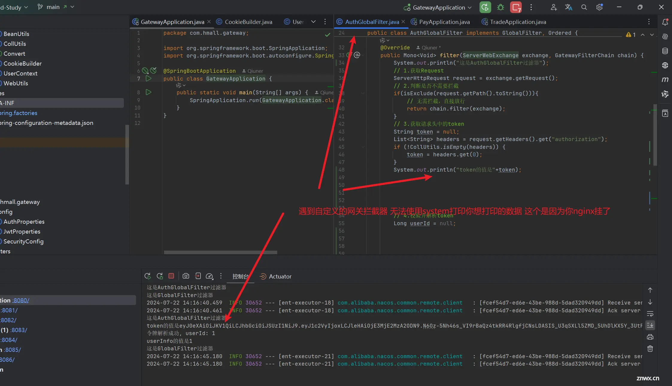Take a thread dump with camera icon
672x386 pixels.
[186, 276]
